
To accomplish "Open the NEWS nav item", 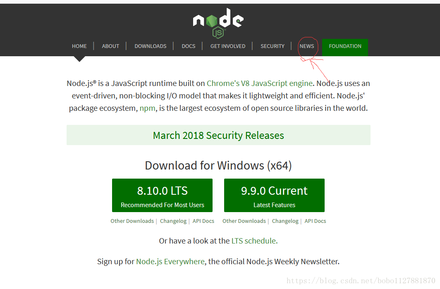I will (x=307, y=46).
